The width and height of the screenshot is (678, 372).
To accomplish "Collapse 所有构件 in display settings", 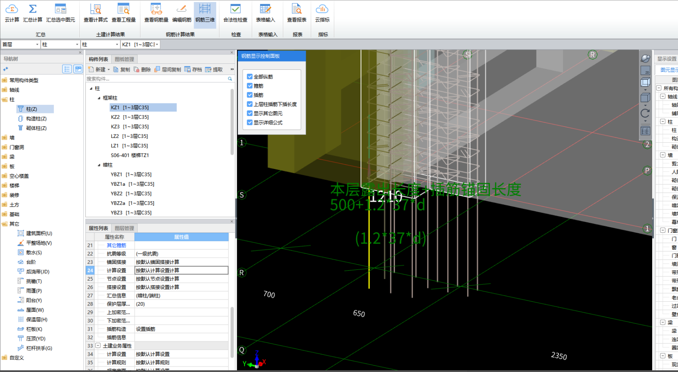I will pyautogui.click(x=659, y=88).
